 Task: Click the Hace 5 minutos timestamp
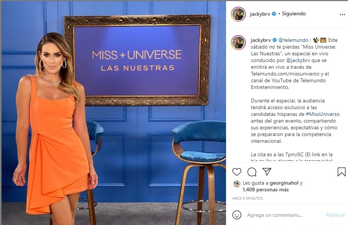click(247, 198)
